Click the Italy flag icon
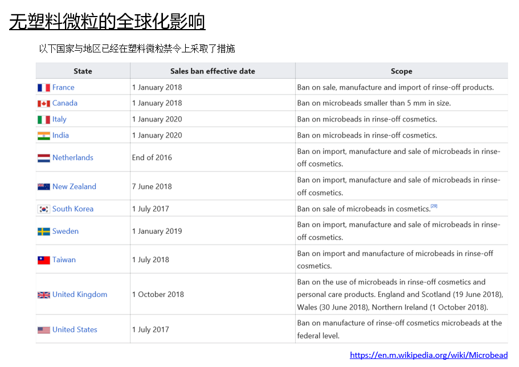519x367 pixels. pyautogui.click(x=43, y=120)
